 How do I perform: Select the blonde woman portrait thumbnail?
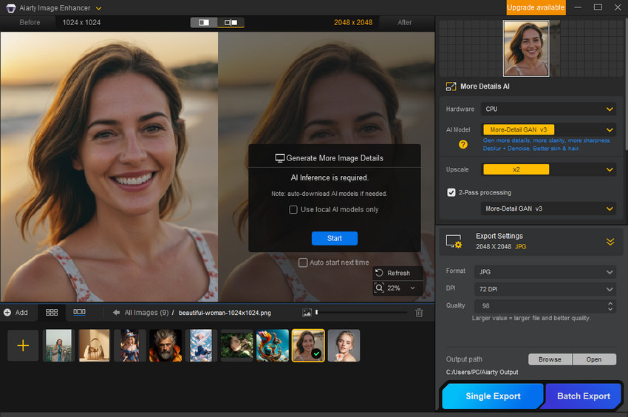click(344, 345)
